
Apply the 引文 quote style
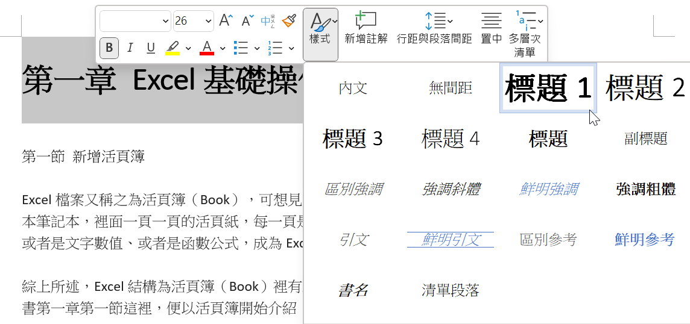pos(353,240)
